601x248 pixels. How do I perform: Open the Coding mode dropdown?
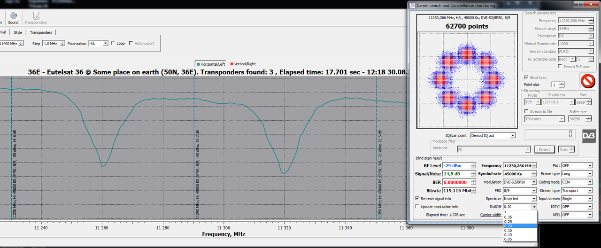577,182
